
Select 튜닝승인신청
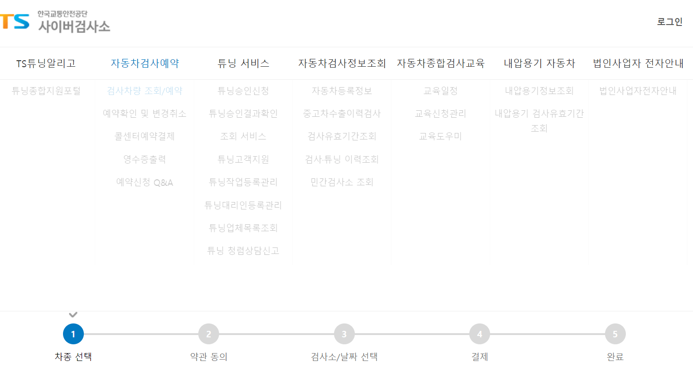[x=243, y=91]
